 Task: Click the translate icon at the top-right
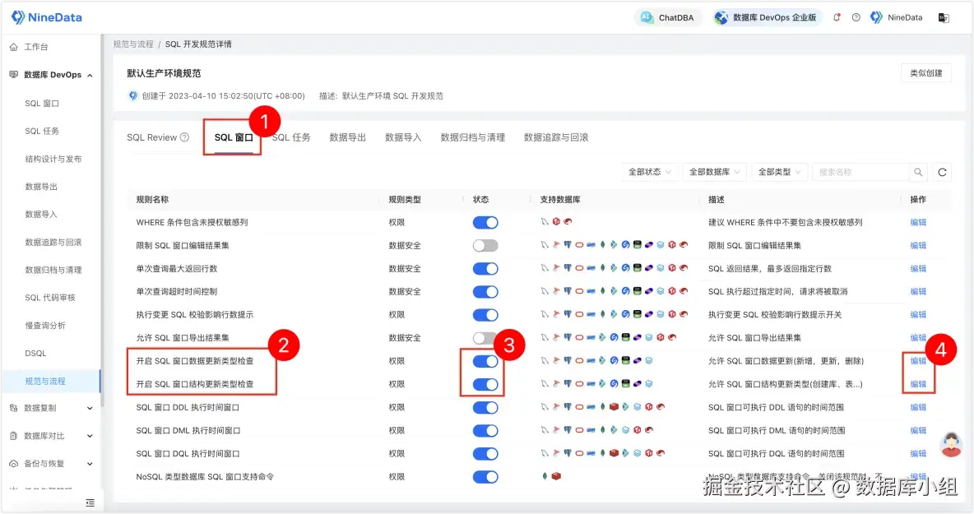click(945, 16)
